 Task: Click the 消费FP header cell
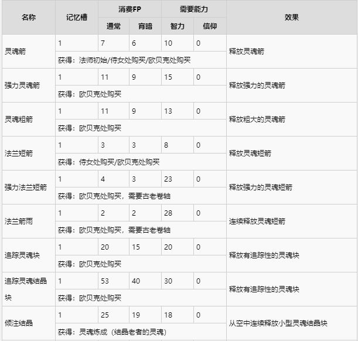129,9
